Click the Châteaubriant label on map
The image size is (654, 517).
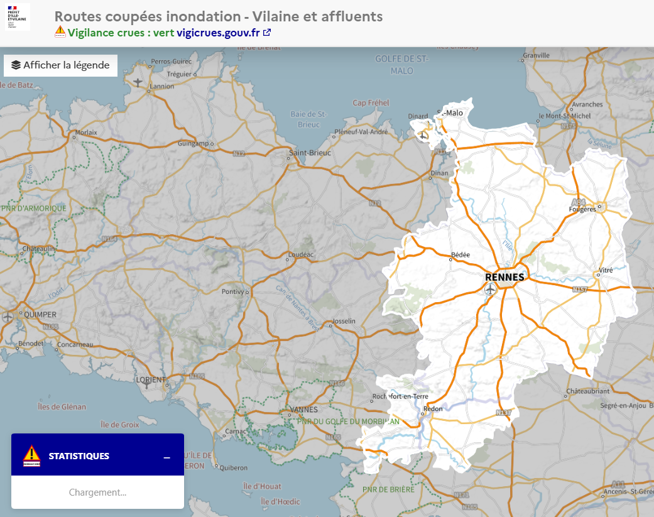587,391
